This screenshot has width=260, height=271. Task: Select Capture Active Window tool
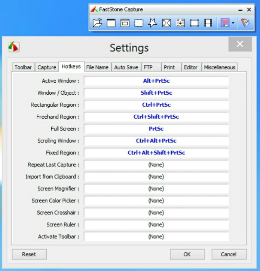tap(111, 23)
